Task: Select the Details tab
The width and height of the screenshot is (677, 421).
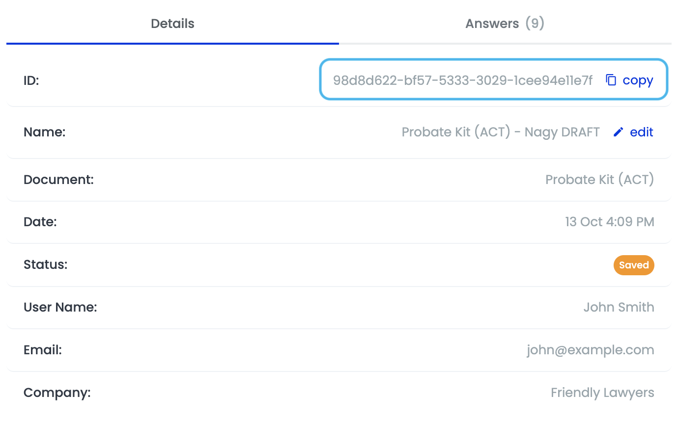Action: [x=172, y=24]
